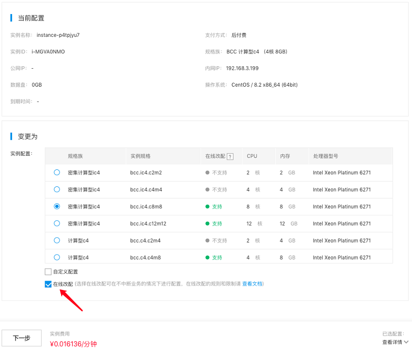Screen dimensions: 412x348
Task: Select the bcc.ic4.c2m2 radio button
Action: [x=57, y=172]
